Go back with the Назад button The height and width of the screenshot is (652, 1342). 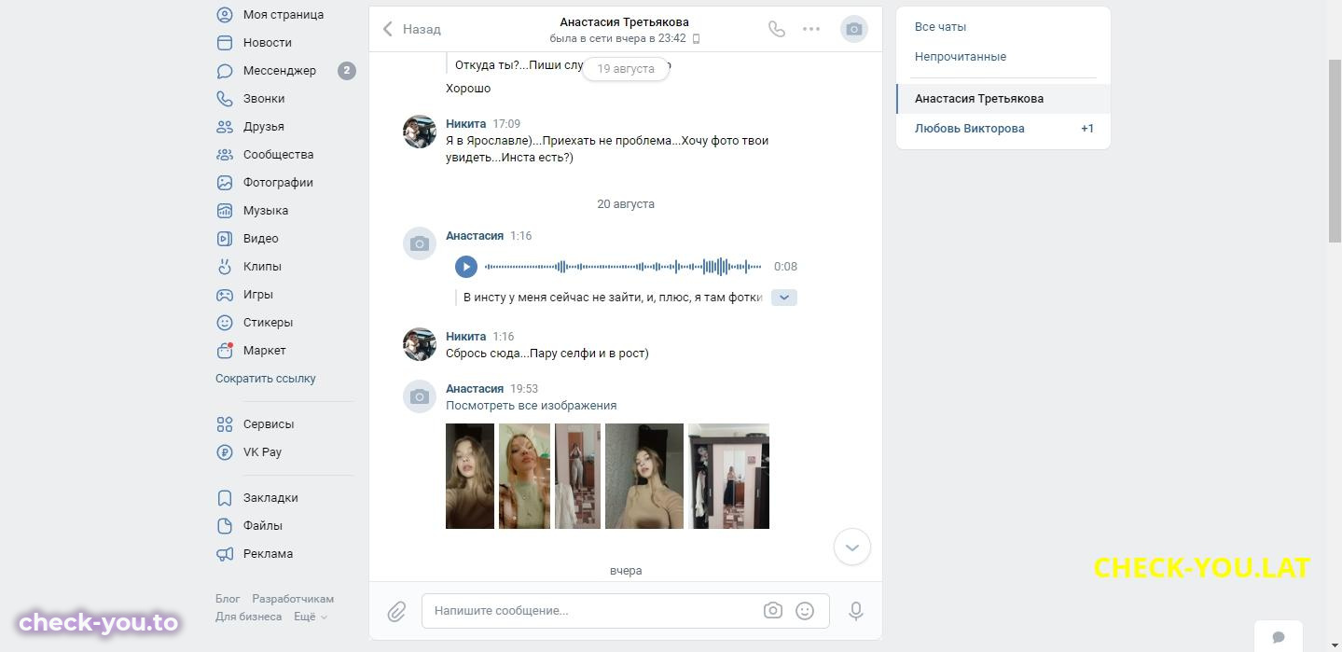point(412,29)
